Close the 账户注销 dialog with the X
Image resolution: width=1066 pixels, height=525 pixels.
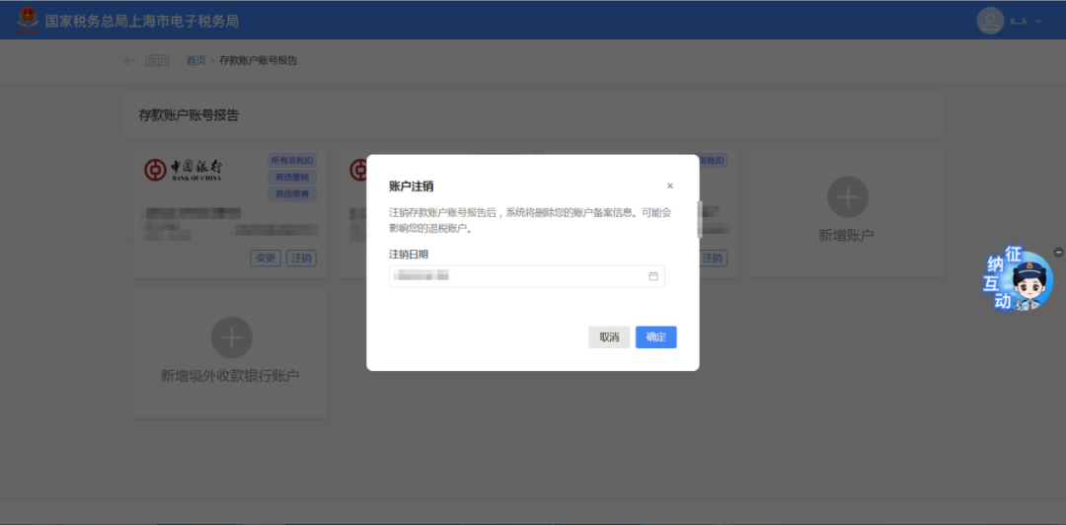click(x=669, y=186)
